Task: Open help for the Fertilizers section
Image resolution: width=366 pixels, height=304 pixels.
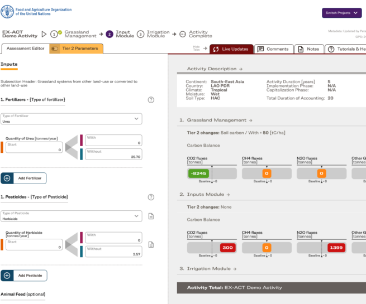Action: pos(151,100)
